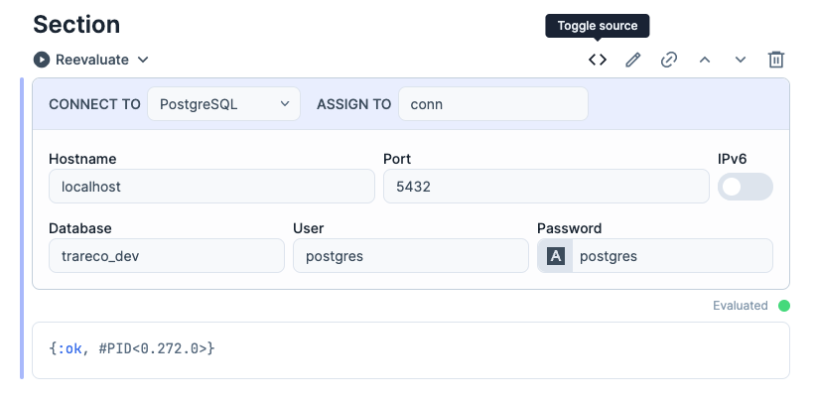Click the Reevaluate button
816x402 pixels.
point(91,60)
